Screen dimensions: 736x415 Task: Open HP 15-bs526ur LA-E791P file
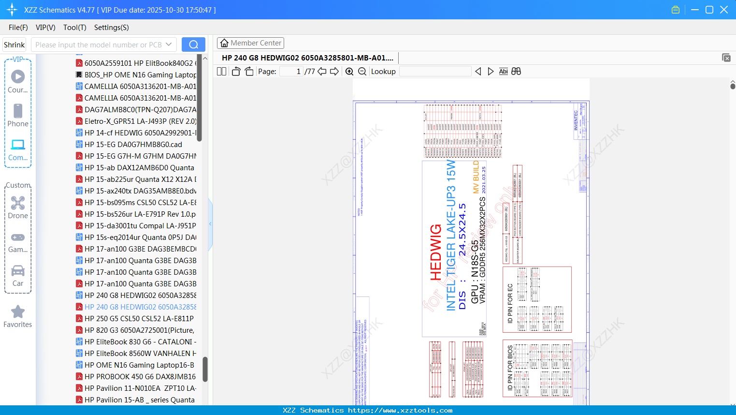click(136, 214)
